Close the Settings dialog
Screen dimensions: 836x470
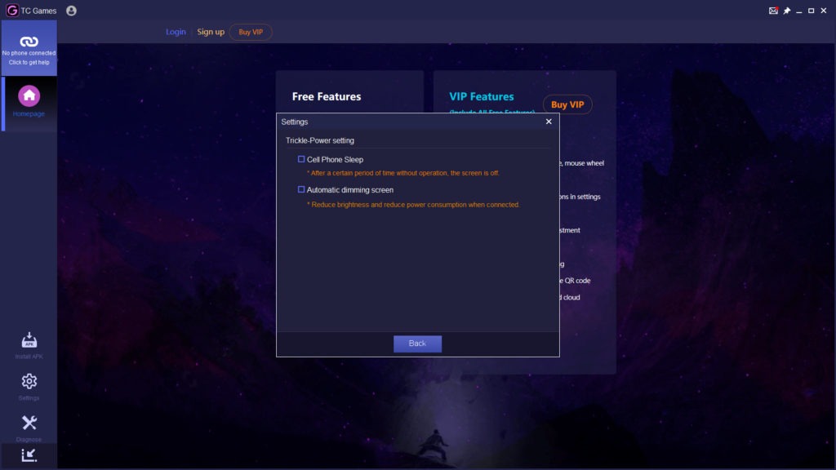[549, 122]
